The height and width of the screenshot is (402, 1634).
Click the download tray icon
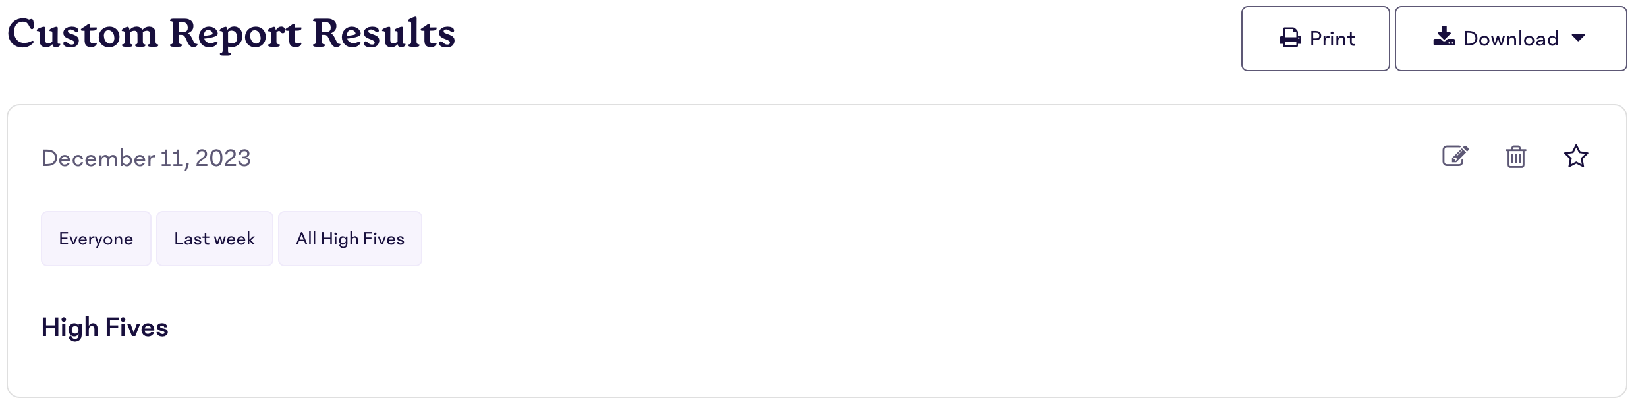1444,37
